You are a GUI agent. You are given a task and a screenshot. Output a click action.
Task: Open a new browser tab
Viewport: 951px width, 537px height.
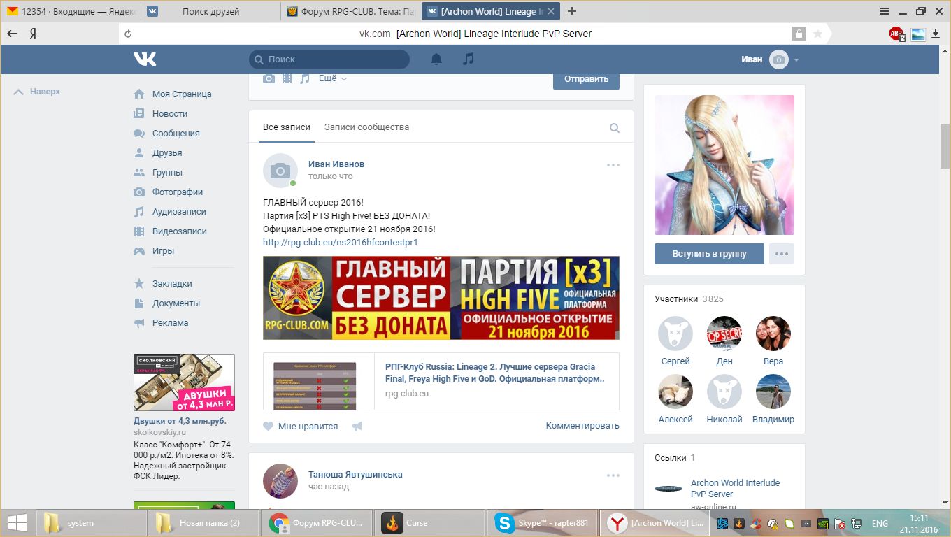click(572, 11)
